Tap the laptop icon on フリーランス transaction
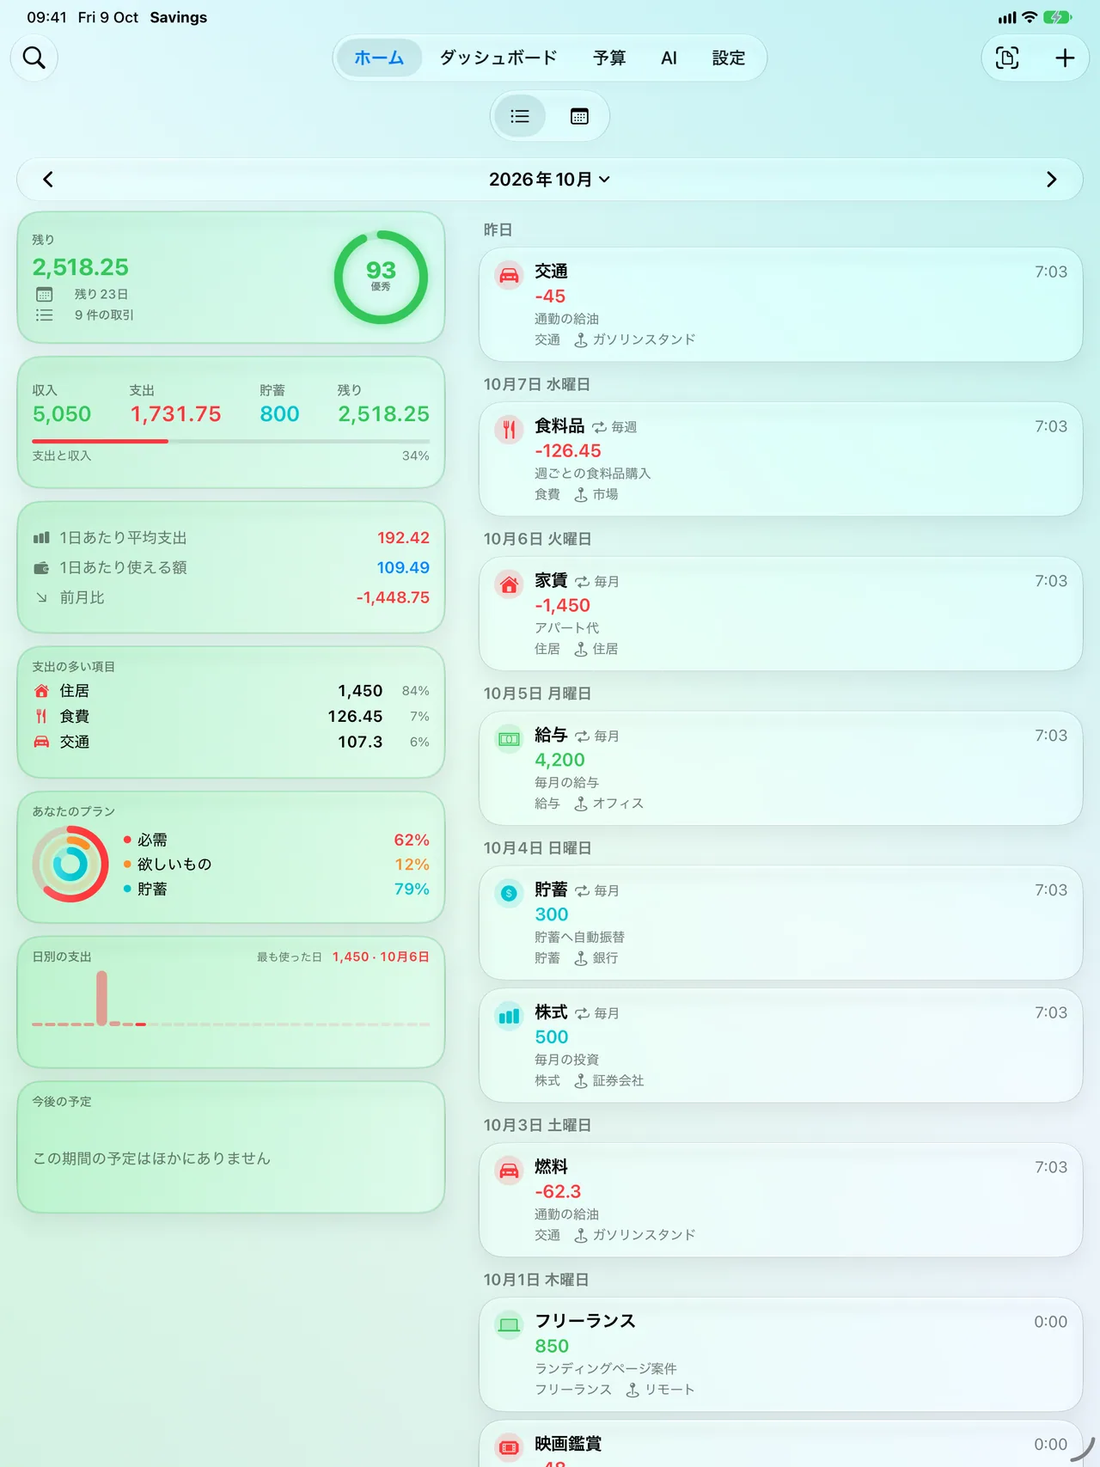This screenshot has height=1467, width=1100. (x=509, y=1325)
